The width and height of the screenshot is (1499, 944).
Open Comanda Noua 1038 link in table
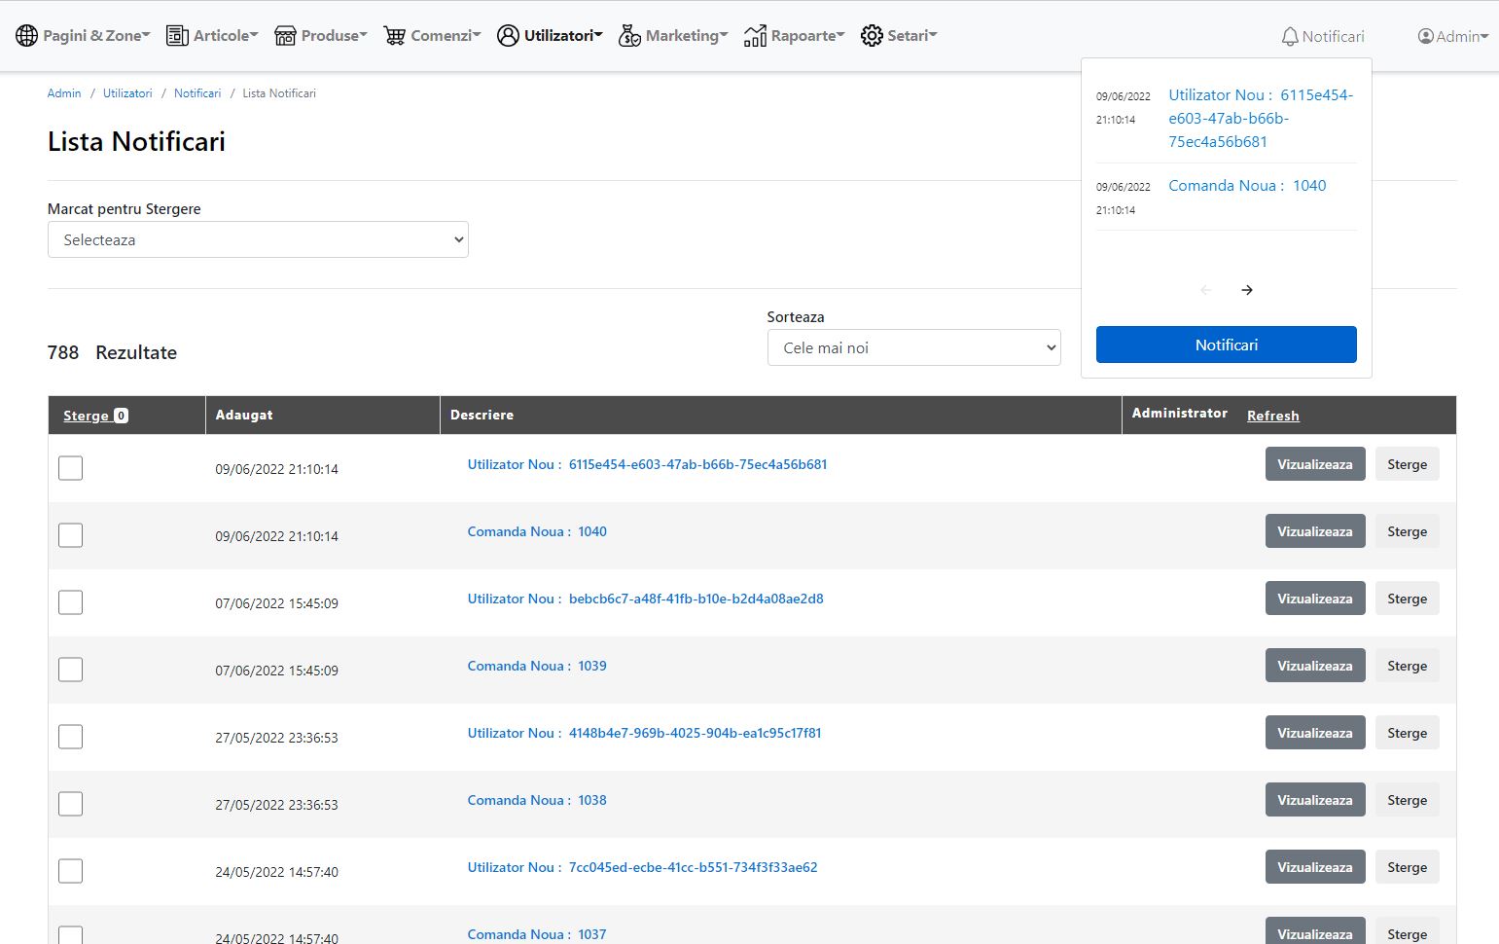pyautogui.click(x=537, y=800)
